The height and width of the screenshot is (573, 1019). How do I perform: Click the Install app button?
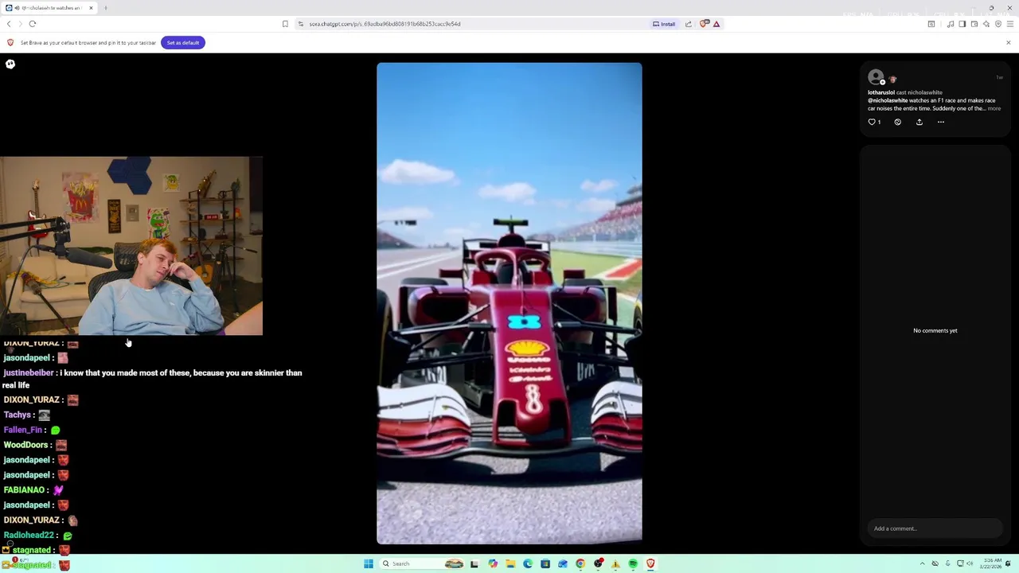pos(664,24)
